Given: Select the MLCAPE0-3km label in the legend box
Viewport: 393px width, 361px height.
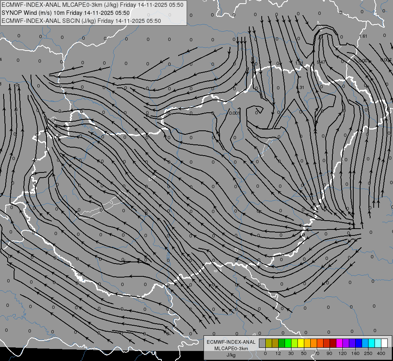Looking at the screenshot, I should pos(231,349).
